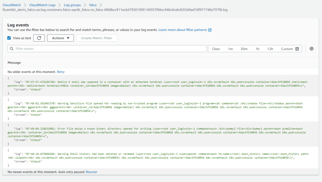This screenshot has width=322, height=182.
Task: Select the 30m time range
Action: point(244,49)
